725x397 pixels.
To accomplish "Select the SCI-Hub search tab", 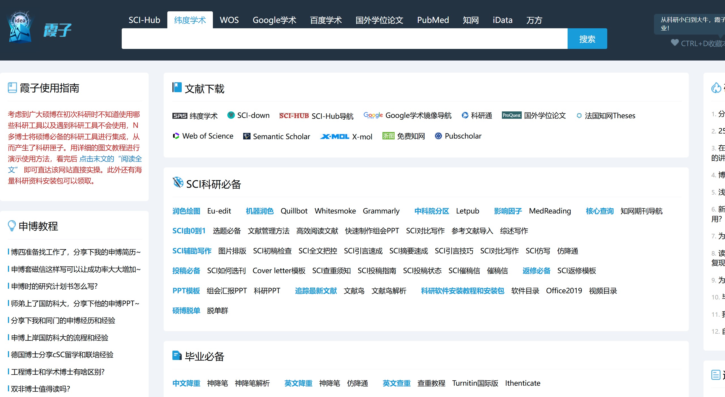I will pos(144,20).
